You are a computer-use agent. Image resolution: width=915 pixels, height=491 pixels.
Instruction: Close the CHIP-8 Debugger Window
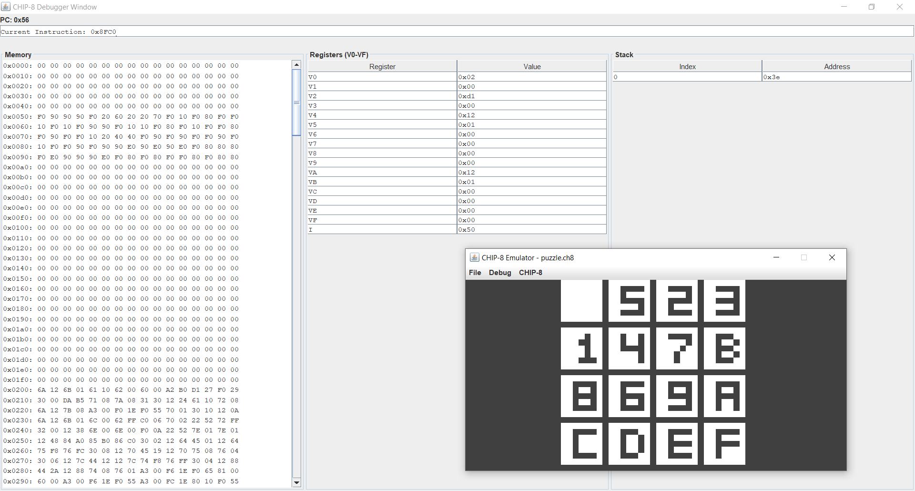[900, 7]
